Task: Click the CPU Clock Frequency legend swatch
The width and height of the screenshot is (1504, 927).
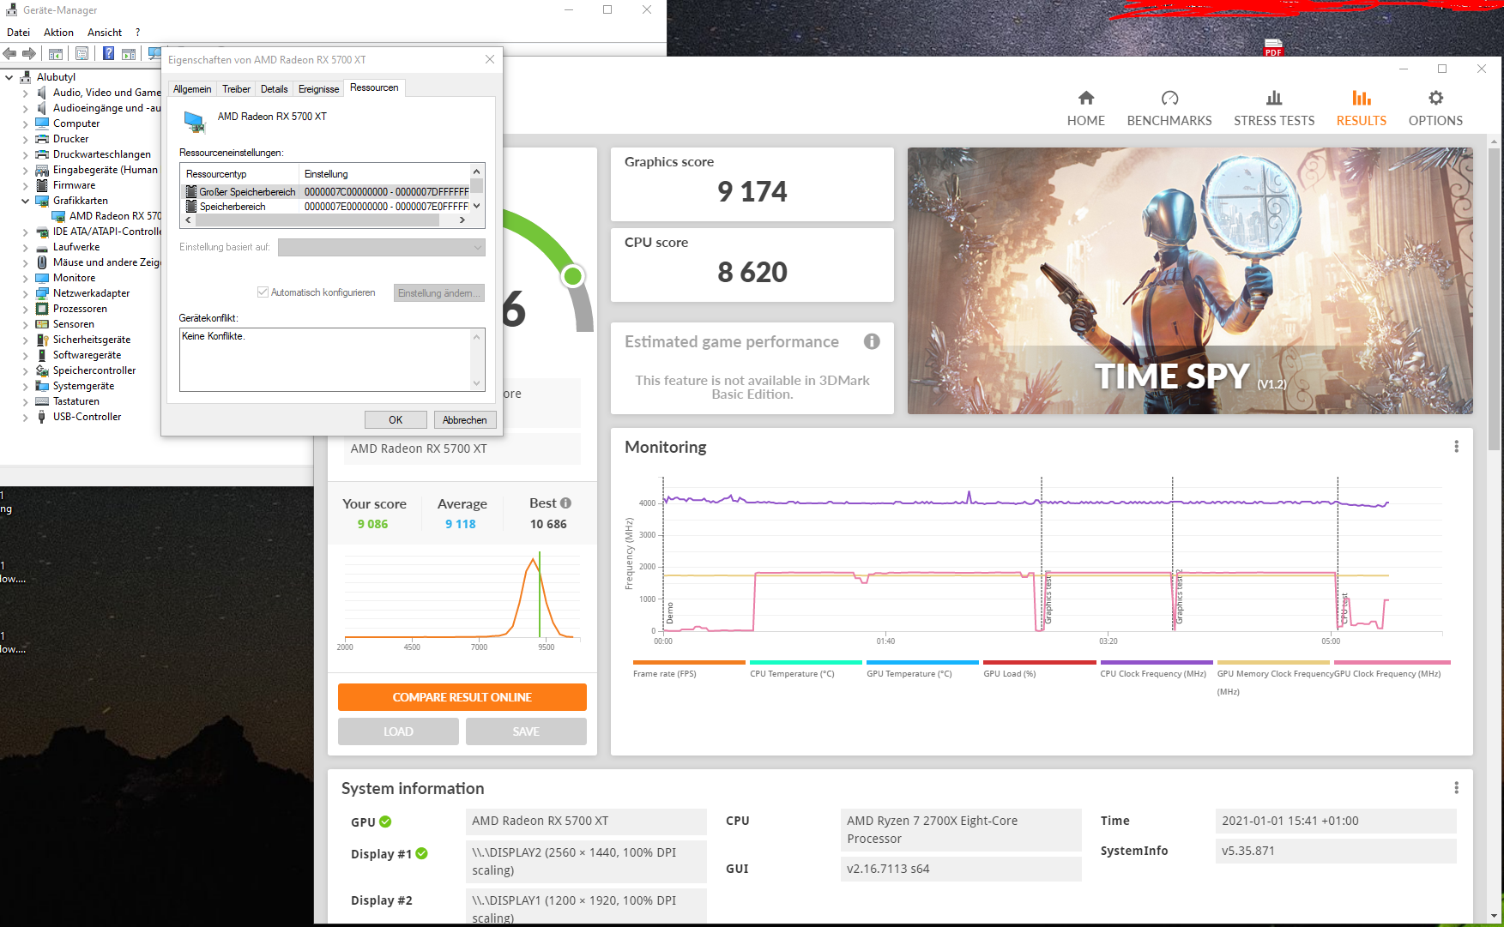Action: tap(1157, 662)
